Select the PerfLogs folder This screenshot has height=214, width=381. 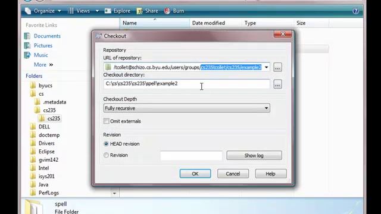click(49, 193)
